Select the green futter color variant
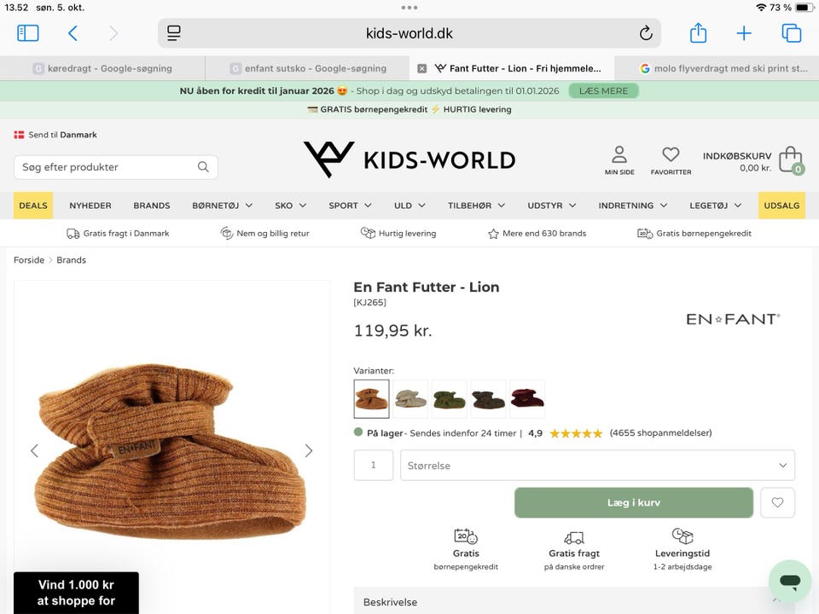819x614 pixels. (x=450, y=398)
